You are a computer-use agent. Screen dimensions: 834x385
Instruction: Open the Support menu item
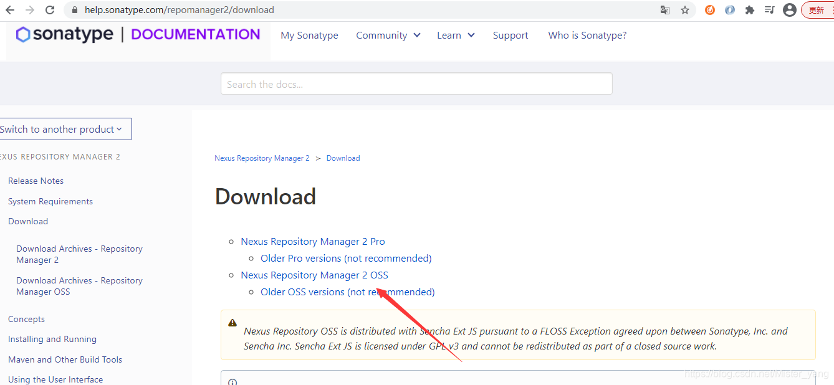click(510, 36)
